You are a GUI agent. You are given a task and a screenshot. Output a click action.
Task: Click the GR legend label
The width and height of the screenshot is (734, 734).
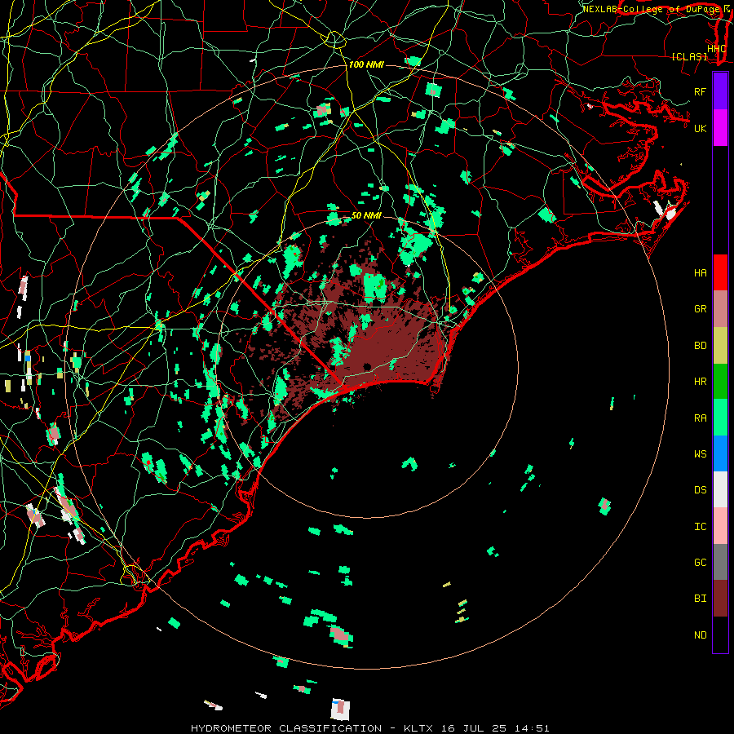700,308
